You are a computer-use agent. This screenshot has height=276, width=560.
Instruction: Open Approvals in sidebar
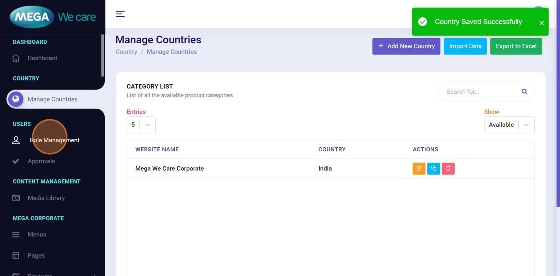click(x=41, y=161)
